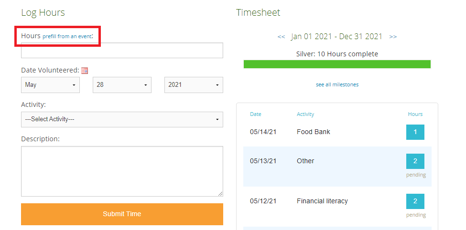Click the green Silver progress bar

pyautogui.click(x=337, y=64)
